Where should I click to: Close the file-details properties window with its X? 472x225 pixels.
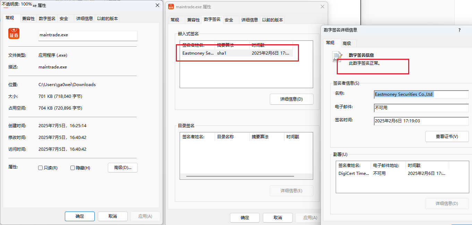(157, 6)
